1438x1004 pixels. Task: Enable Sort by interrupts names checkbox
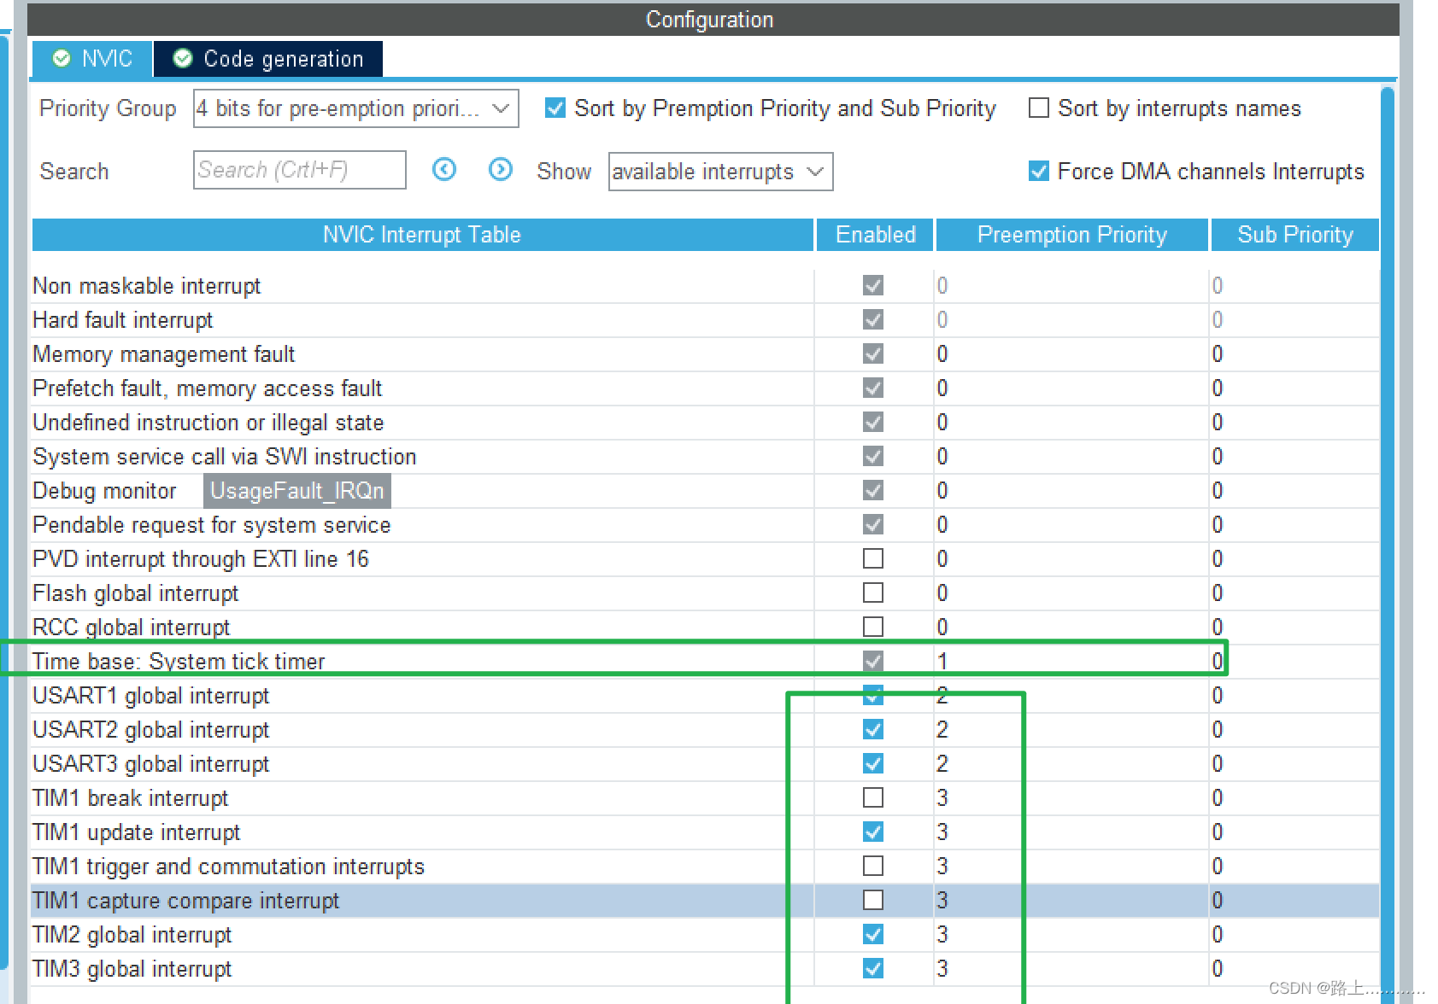[x=1039, y=108]
